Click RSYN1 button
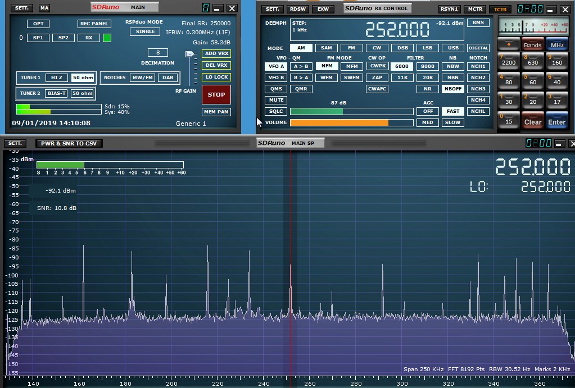The width and height of the screenshot is (575, 388). tap(449, 9)
